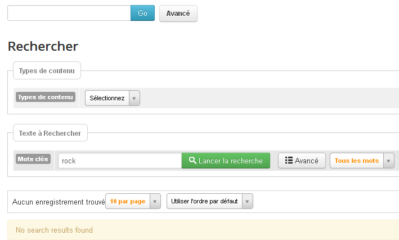
Task: Click the magnifier icon on Lancer la recherche
Action: coord(192,160)
